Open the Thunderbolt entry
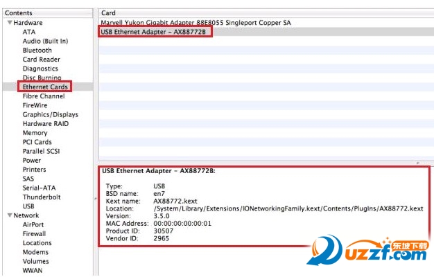The height and width of the screenshot is (277, 434). (x=40, y=197)
